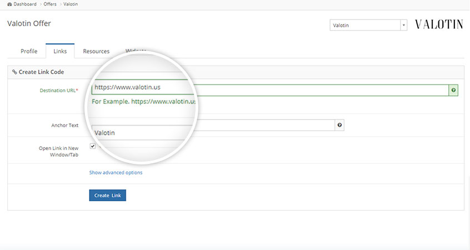Switch to the Profile tab
This screenshot has height=250, width=470.
pyautogui.click(x=29, y=51)
